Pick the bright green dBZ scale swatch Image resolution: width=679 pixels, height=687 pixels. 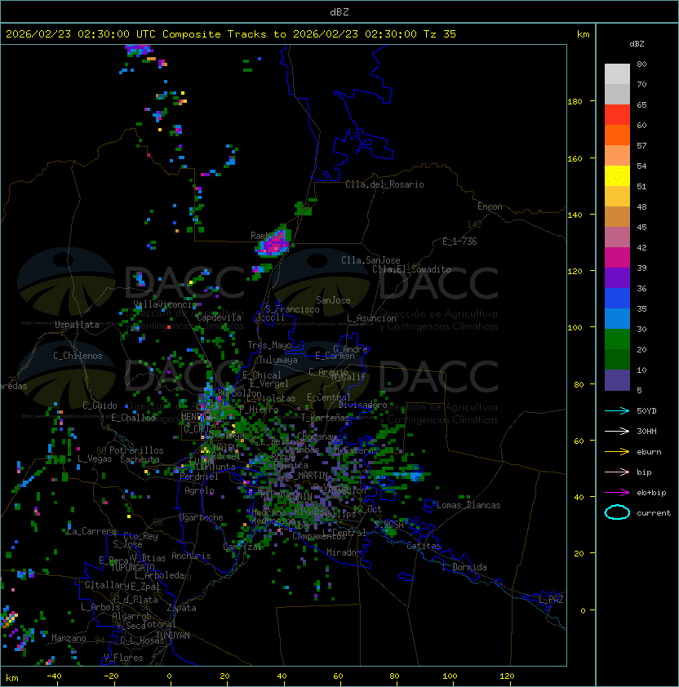coord(617,339)
